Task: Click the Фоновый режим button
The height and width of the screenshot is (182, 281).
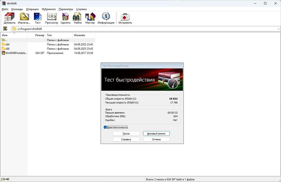Action: point(156,134)
